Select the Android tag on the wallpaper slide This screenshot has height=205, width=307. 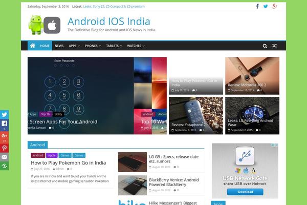(x=148, y=114)
